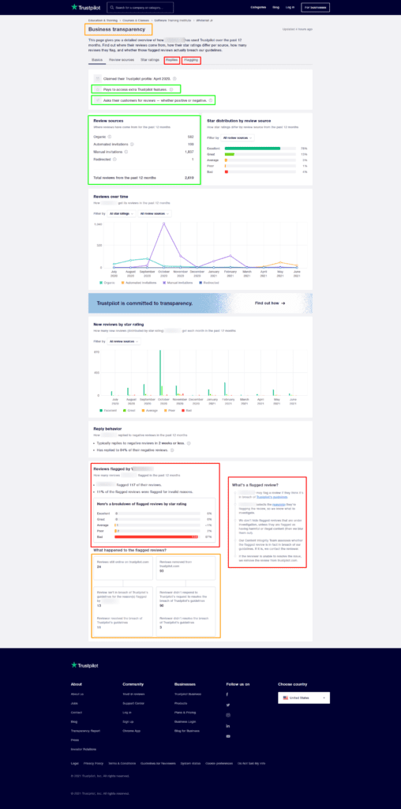The height and width of the screenshot is (809, 401).
Task: Click the Excellent bar in Star distribution
Action: pos(252,148)
